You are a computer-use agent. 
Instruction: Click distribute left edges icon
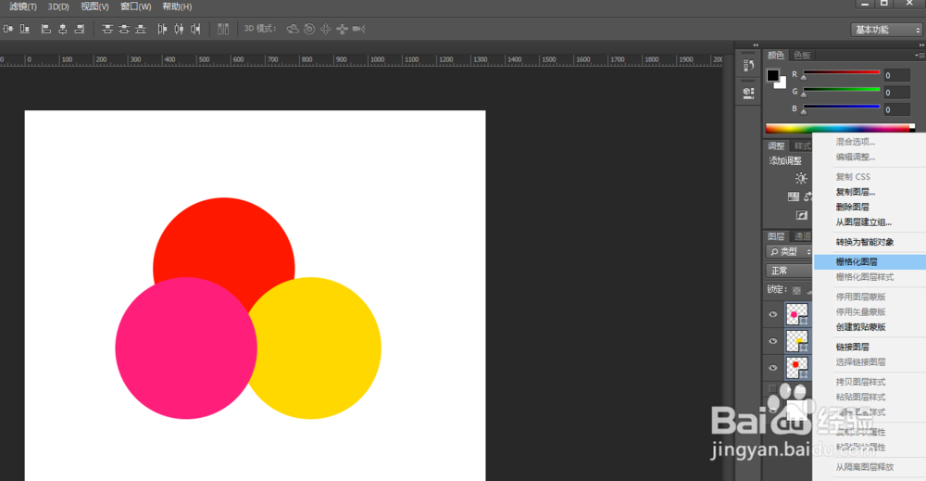[x=162, y=29]
